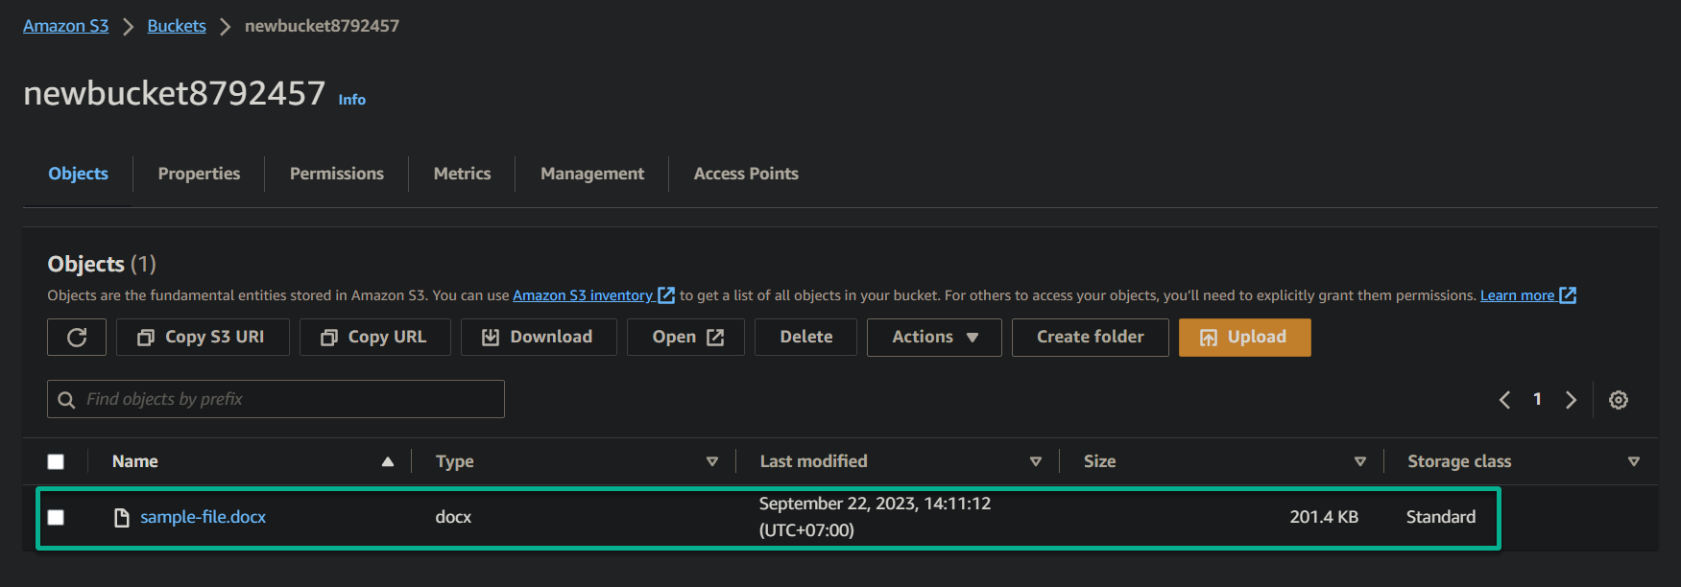Viewport: 1681px width, 587px height.
Task: Click the sample-file.docx document icon
Action: click(122, 518)
